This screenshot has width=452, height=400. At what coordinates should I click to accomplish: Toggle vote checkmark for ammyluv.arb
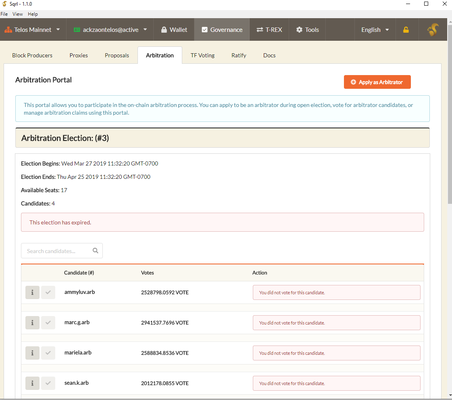point(48,293)
